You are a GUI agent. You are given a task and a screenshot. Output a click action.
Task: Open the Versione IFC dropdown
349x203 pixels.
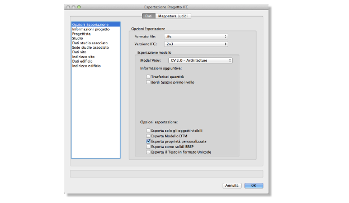[196, 44]
